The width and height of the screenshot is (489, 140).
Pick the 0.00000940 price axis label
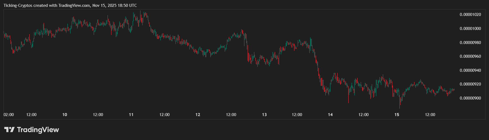pyautogui.click(x=470, y=70)
